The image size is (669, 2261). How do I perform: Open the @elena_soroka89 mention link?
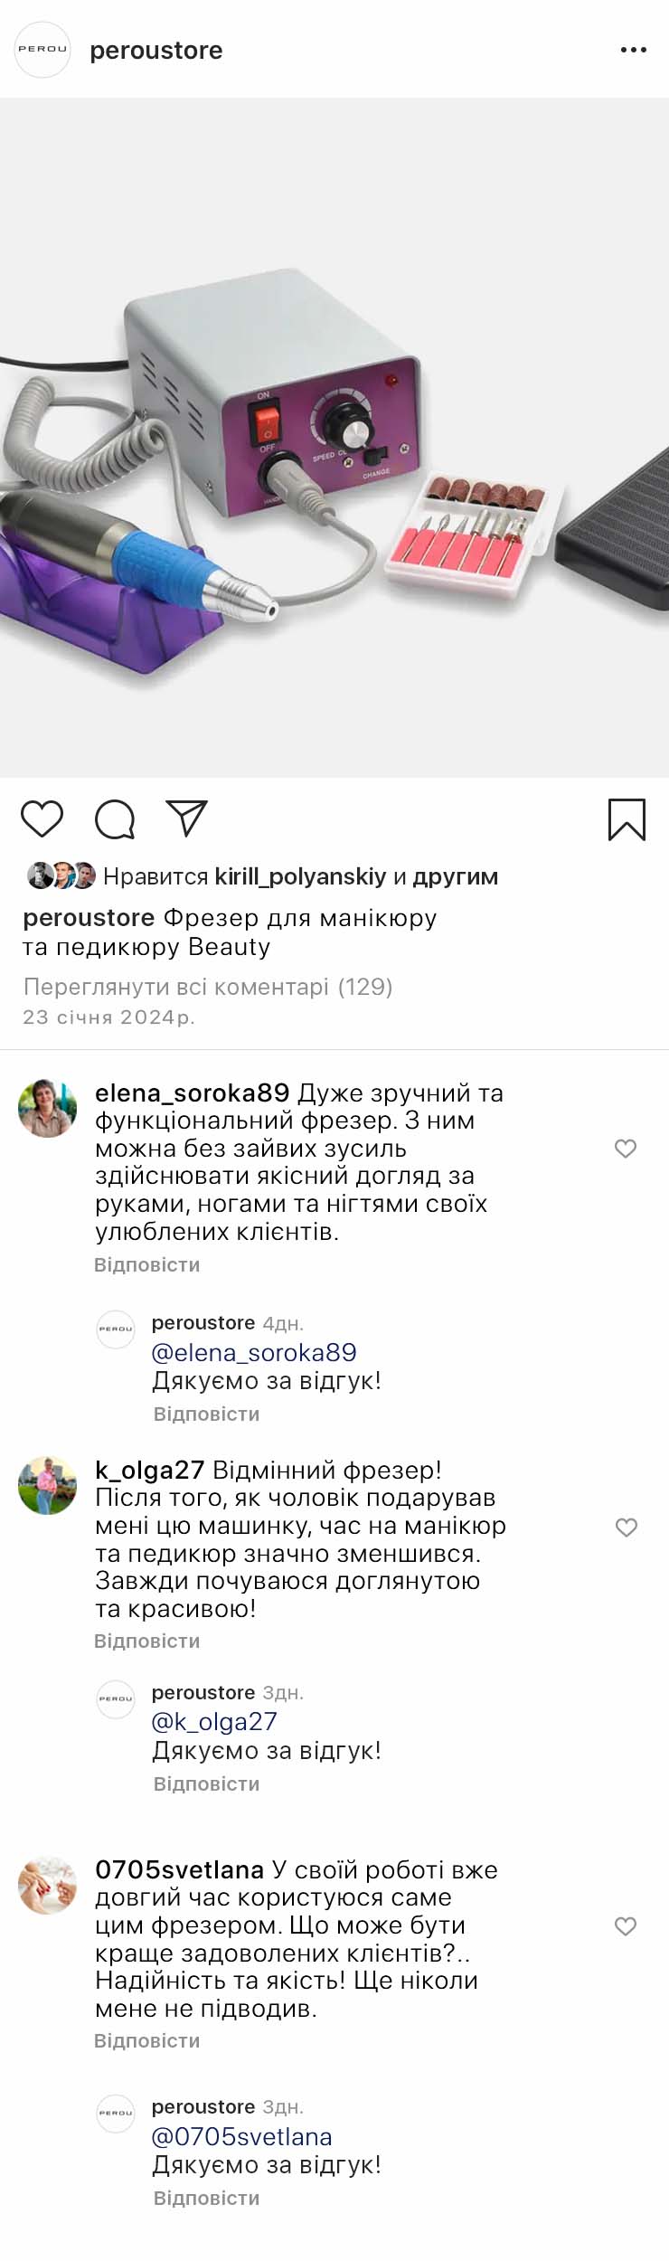pos(254,1352)
